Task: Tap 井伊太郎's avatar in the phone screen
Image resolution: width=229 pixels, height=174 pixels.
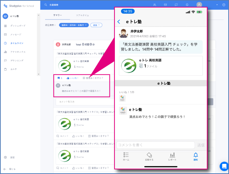Action: point(124,33)
